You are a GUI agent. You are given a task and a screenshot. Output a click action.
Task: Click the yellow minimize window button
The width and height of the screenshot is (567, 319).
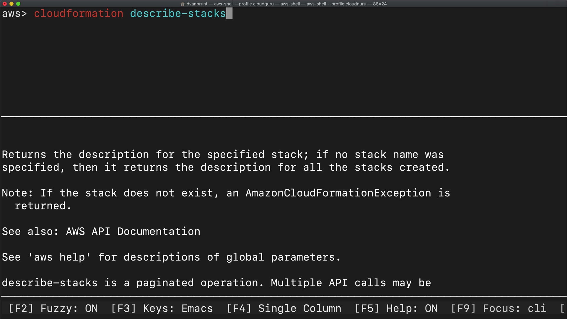coord(12,4)
